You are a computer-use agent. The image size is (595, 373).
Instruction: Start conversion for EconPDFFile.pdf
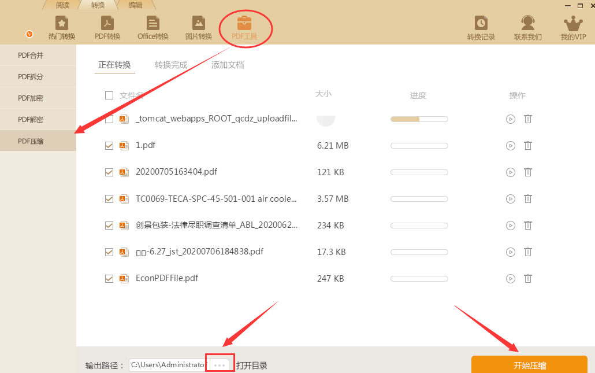(x=511, y=279)
